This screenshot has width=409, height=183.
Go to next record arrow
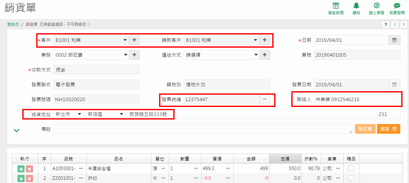pos(404,24)
